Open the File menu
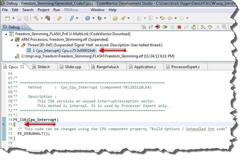This screenshot has width=244, height=161. [x=5, y=10]
